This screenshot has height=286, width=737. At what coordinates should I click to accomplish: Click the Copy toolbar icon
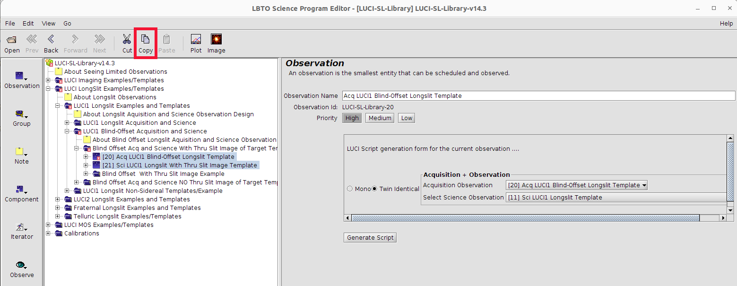click(x=146, y=40)
